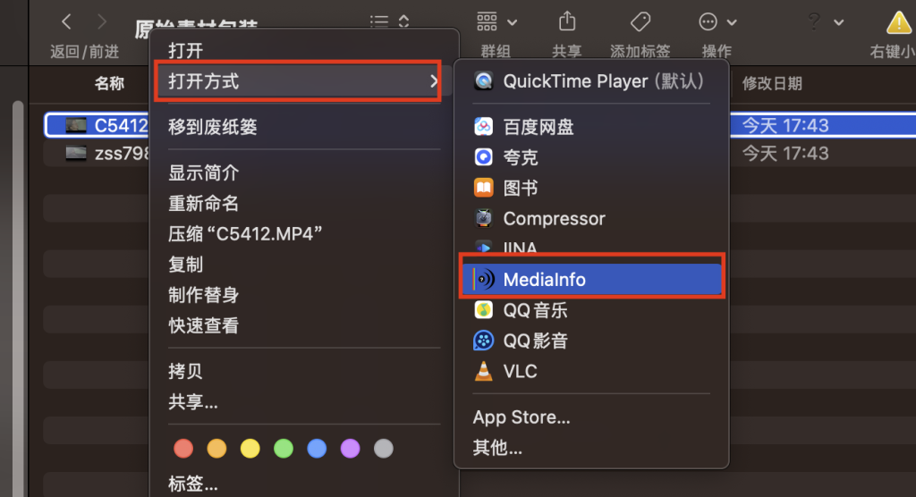Screen dimensions: 916x497
Task: Open the Action (操作) dropdown menu
Action: pos(717,21)
